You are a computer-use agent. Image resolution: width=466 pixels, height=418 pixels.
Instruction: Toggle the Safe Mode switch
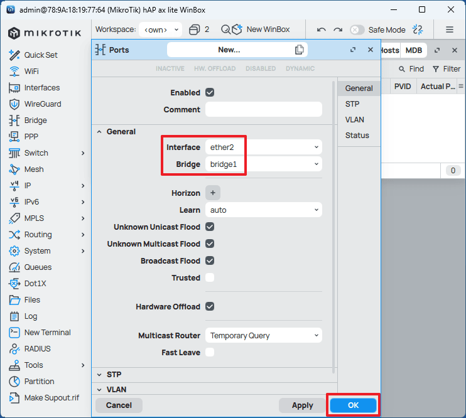coord(357,29)
